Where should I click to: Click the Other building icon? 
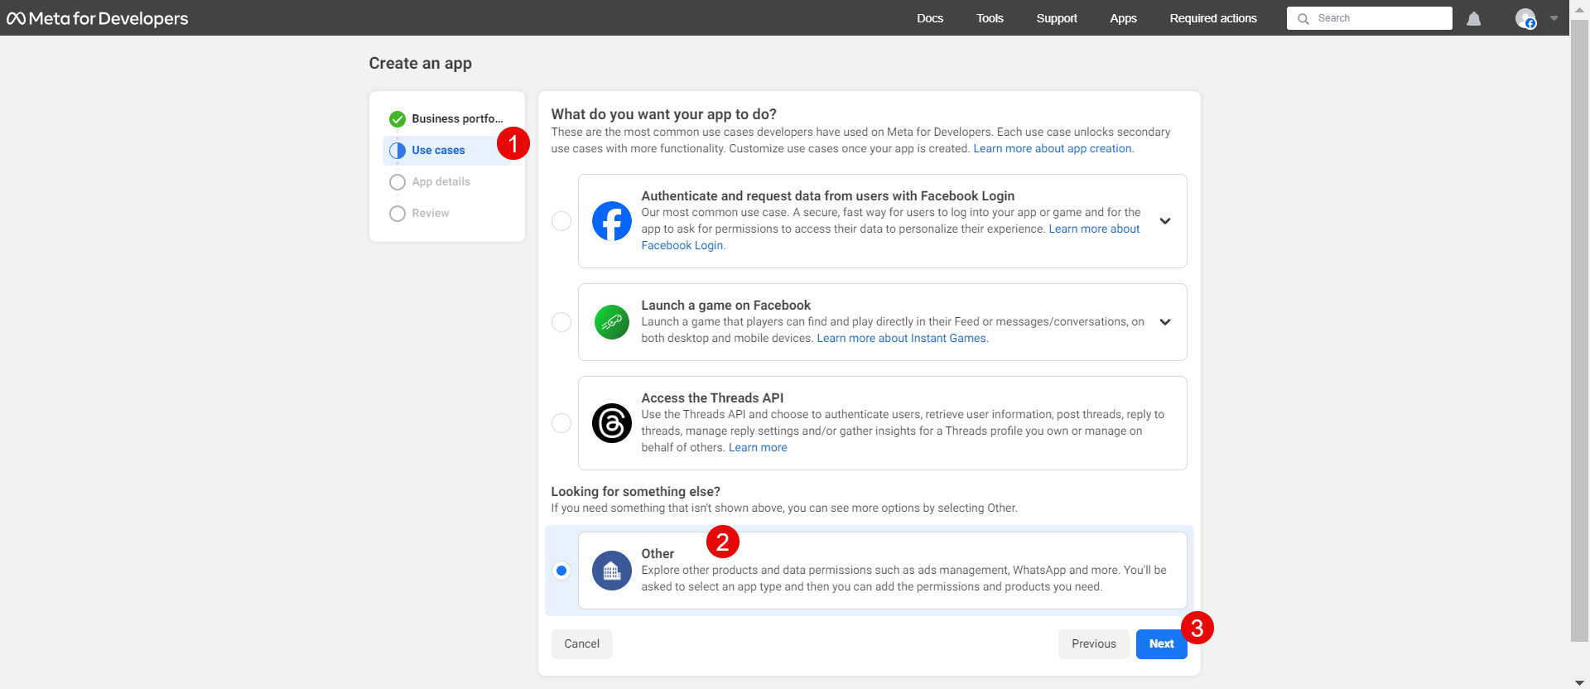click(612, 571)
